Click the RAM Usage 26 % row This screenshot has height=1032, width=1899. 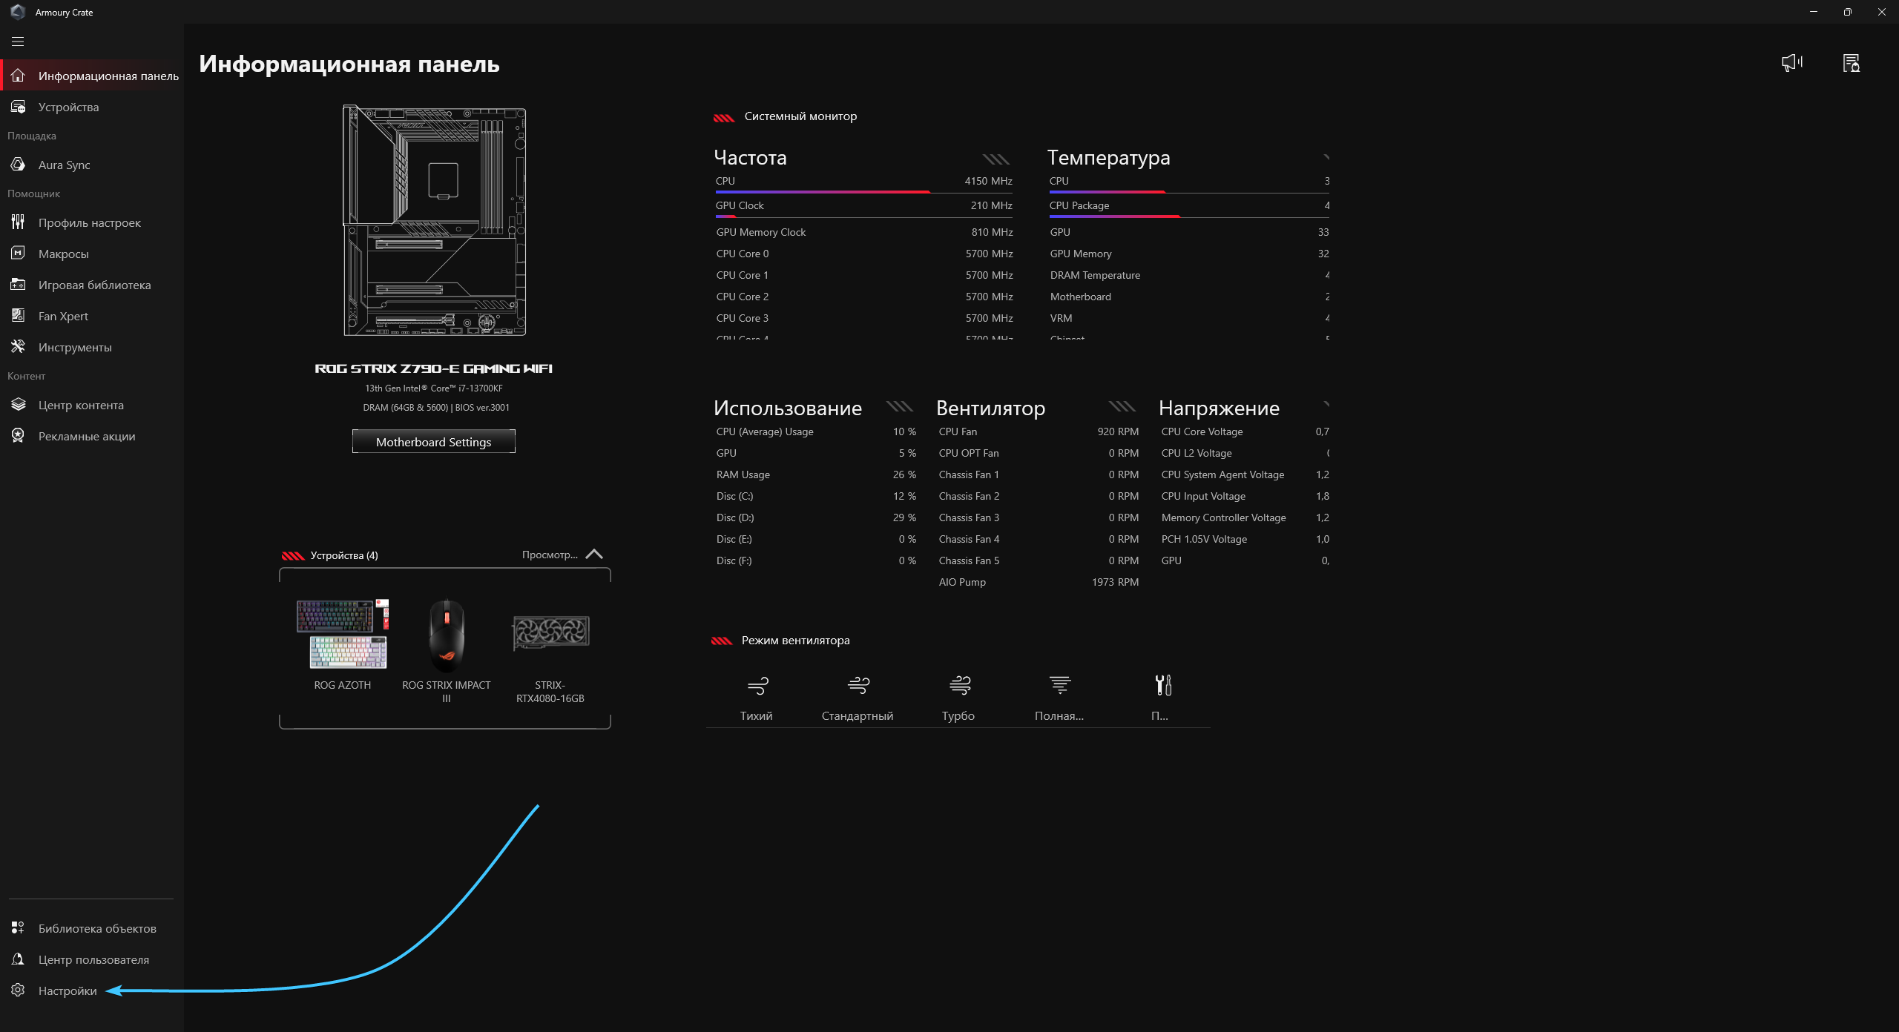pos(816,474)
